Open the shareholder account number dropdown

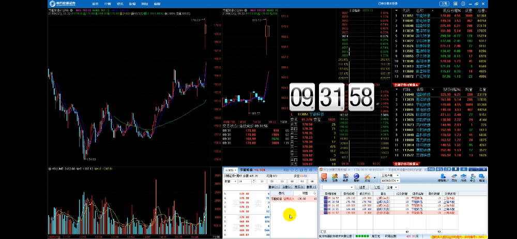(x=390, y=181)
